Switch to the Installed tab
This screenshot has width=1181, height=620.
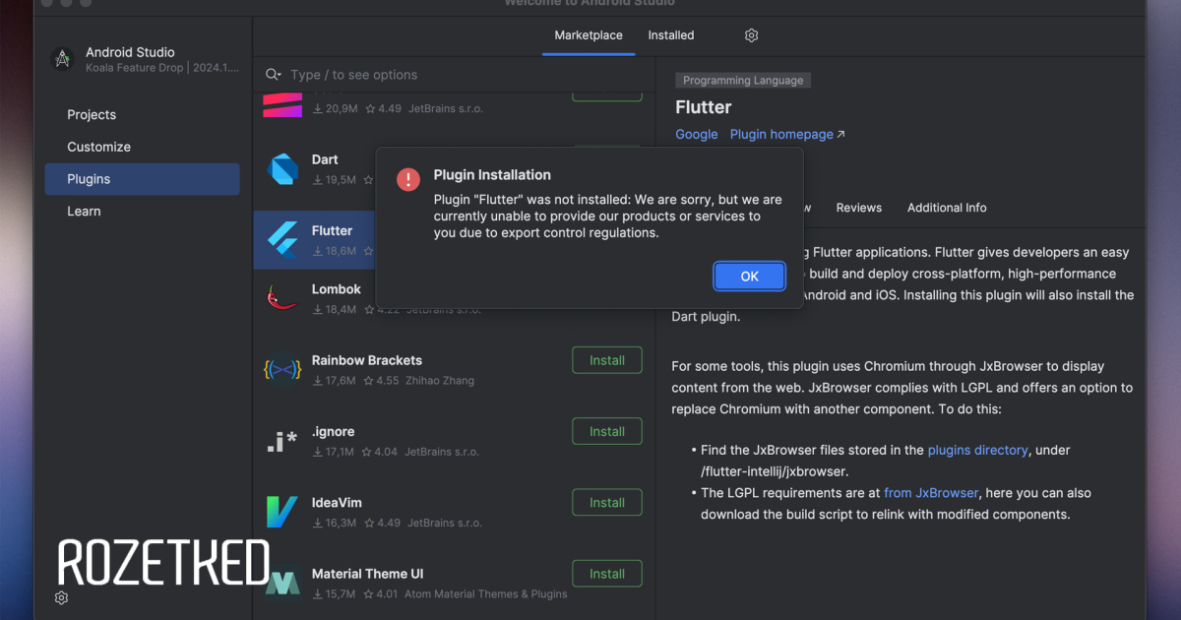tap(671, 35)
